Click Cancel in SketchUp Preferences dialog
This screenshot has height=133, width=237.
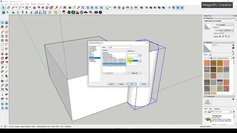144,84
